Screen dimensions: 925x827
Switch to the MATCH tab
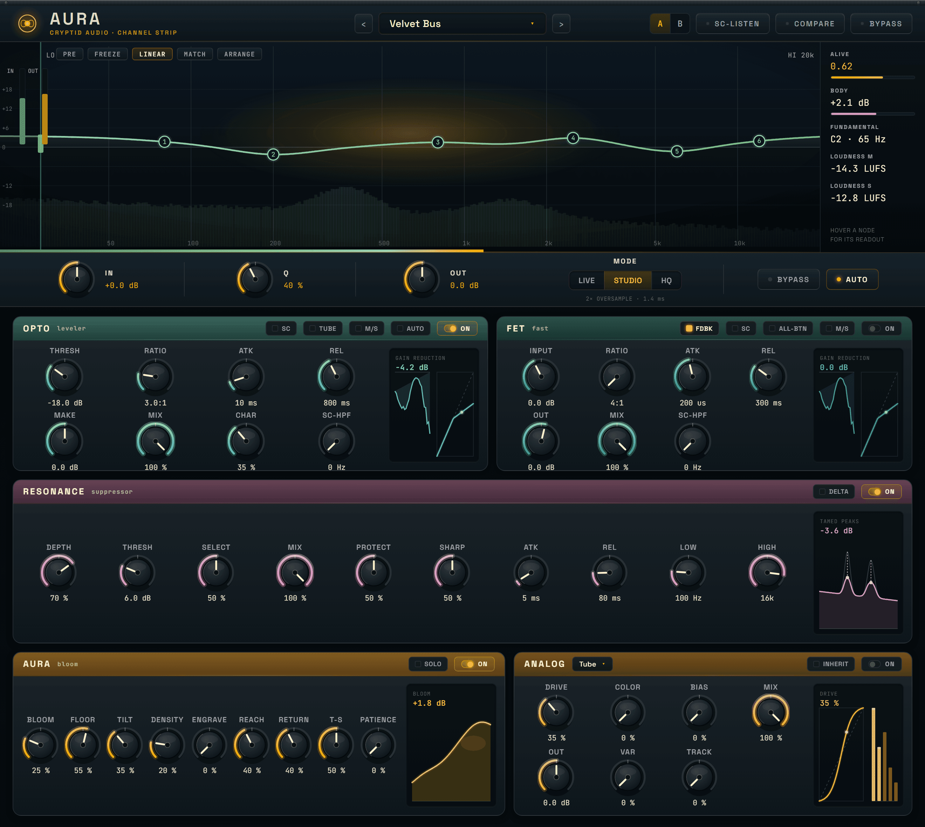tap(195, 54)
